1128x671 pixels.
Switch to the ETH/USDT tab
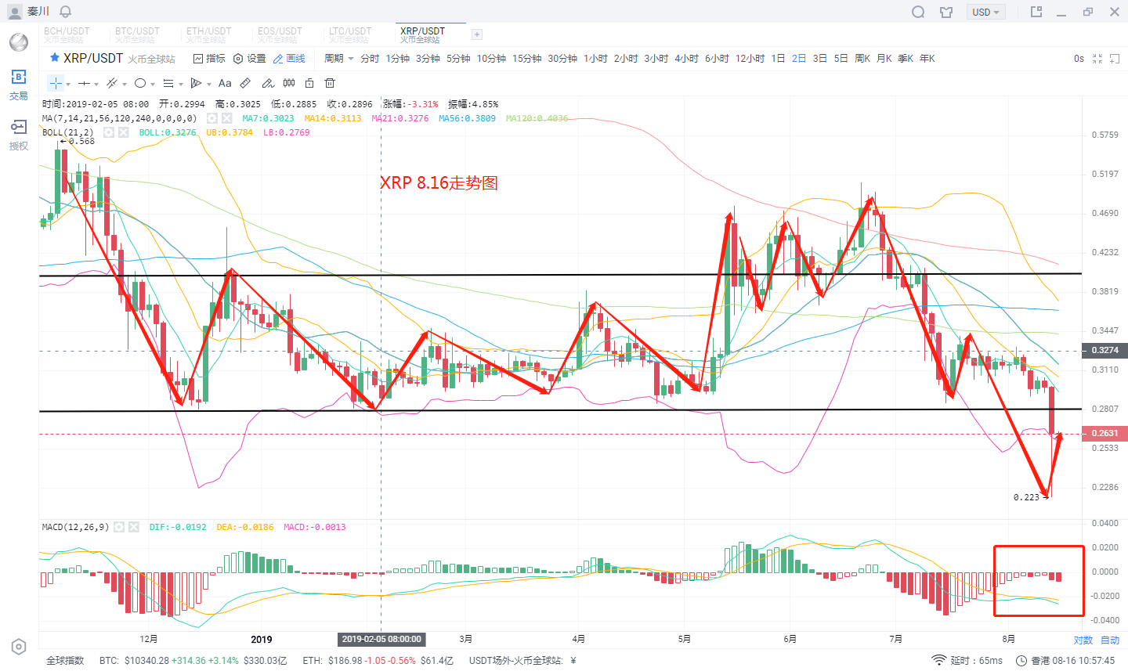click(x=208, y=34)
